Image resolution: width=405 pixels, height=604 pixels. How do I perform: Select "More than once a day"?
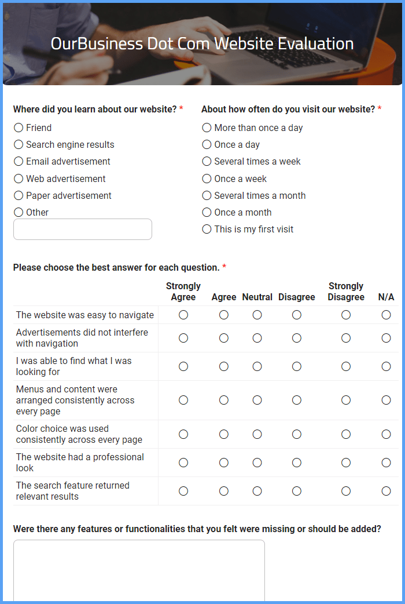(207, 128)
